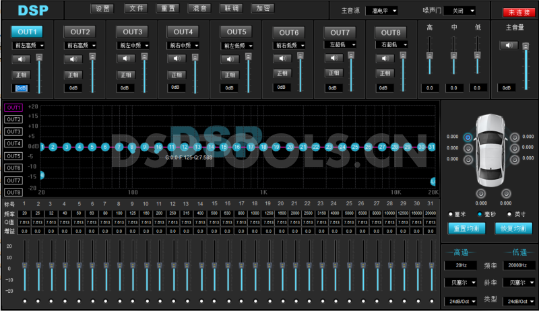Click the low-pass 20000Hz frequency field
Image resolution: width=539 pixels, height=311 pixels.
pyautogui.click(x=521, y=265)
